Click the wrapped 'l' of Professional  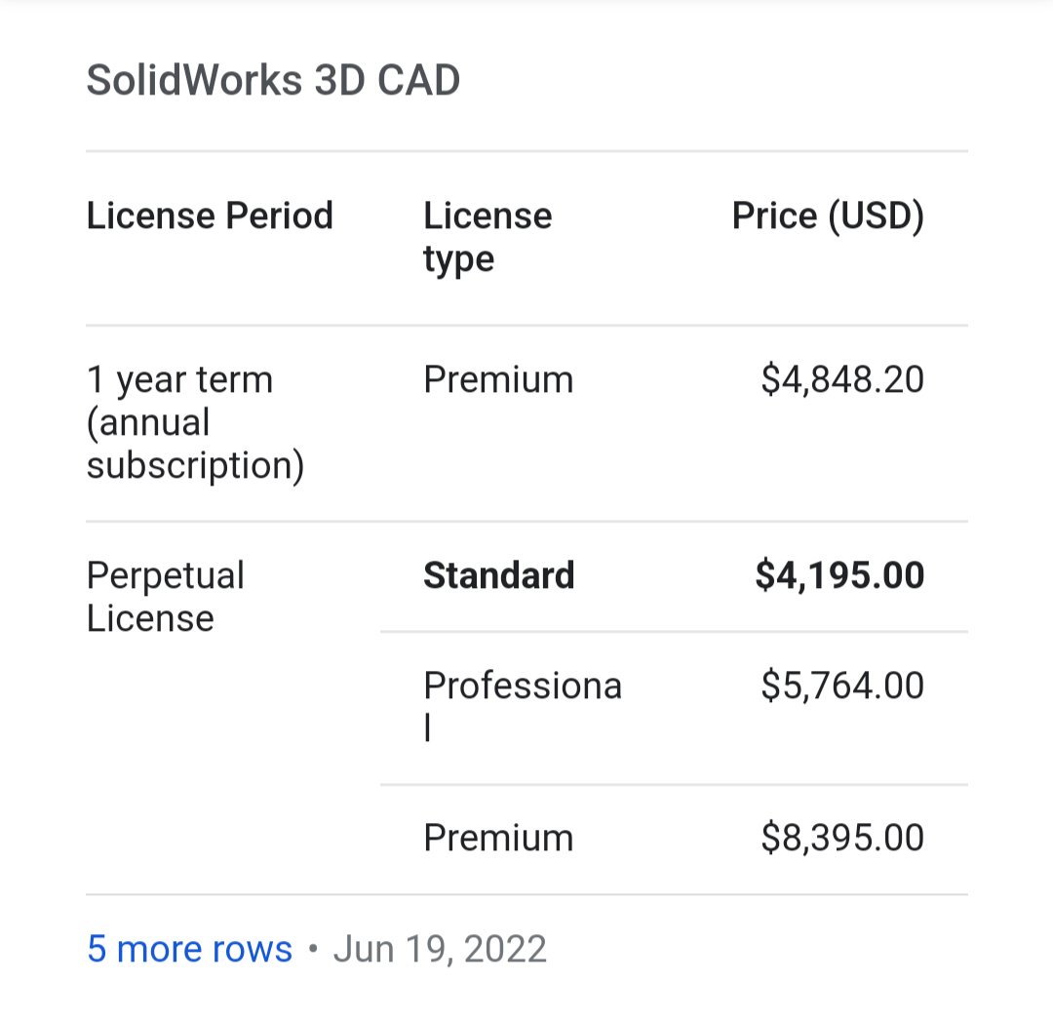point(428,727)
